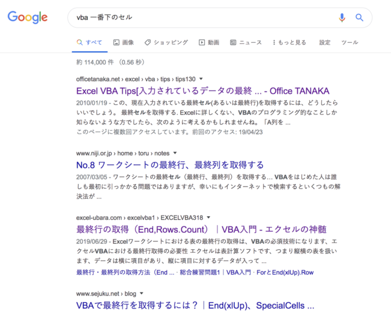Click the excel-ubara.com breadcrumb URL
391x313 pixels.
pos(139,218)
